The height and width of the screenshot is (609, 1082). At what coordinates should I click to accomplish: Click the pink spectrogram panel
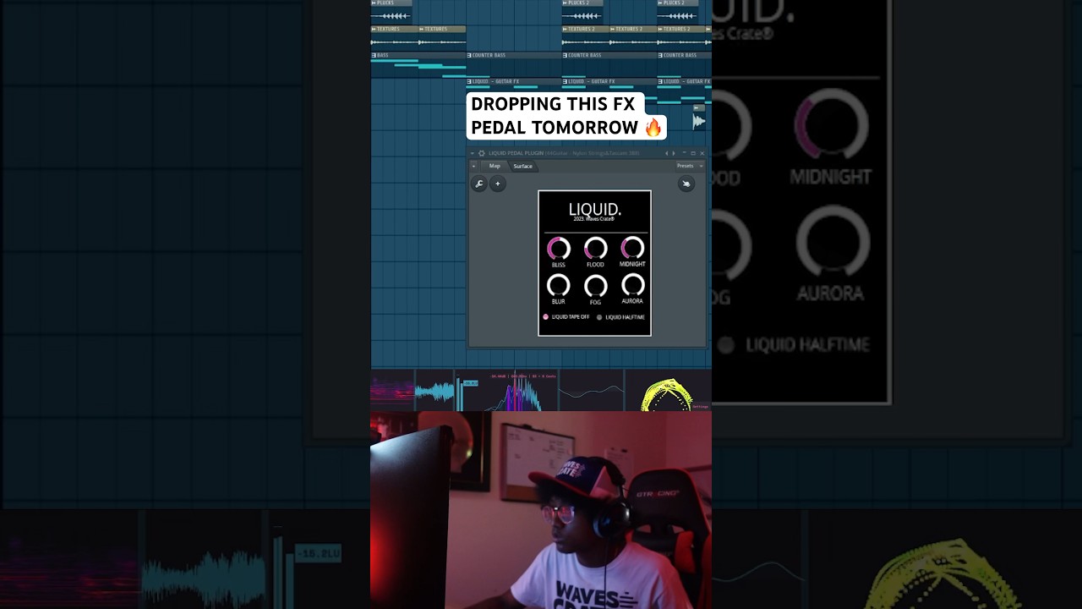coord(392,391)
